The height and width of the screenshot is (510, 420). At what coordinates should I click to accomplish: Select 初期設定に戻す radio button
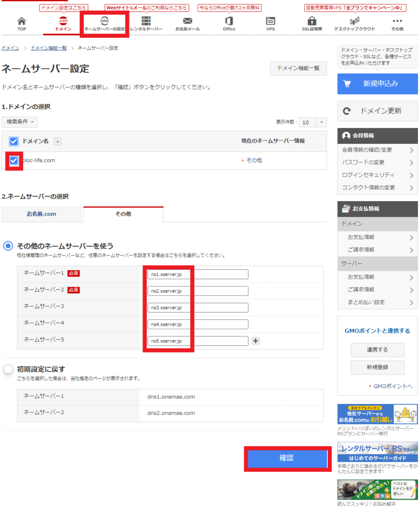coord(8,369)
